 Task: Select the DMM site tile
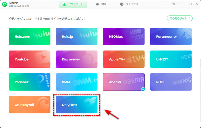77,82
